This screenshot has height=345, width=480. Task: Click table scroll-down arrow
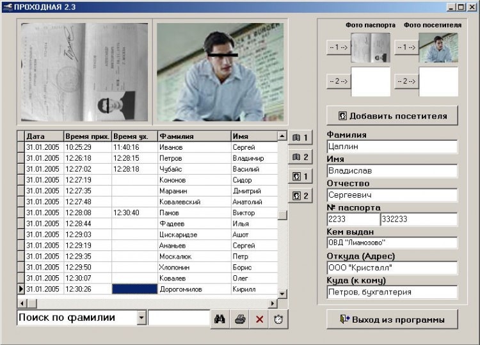pyautogui.click(x=282, y=294)
